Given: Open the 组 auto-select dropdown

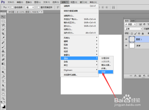Looking at the screenshot, I should 30,7.
